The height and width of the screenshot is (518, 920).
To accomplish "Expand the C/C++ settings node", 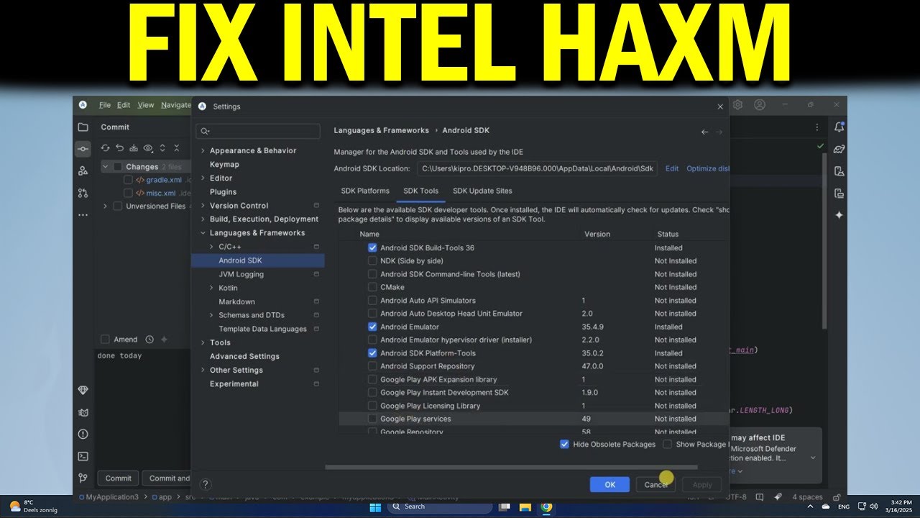I will 211,247.
